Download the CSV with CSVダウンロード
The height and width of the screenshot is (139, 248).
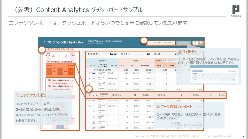tap(194, 54)
